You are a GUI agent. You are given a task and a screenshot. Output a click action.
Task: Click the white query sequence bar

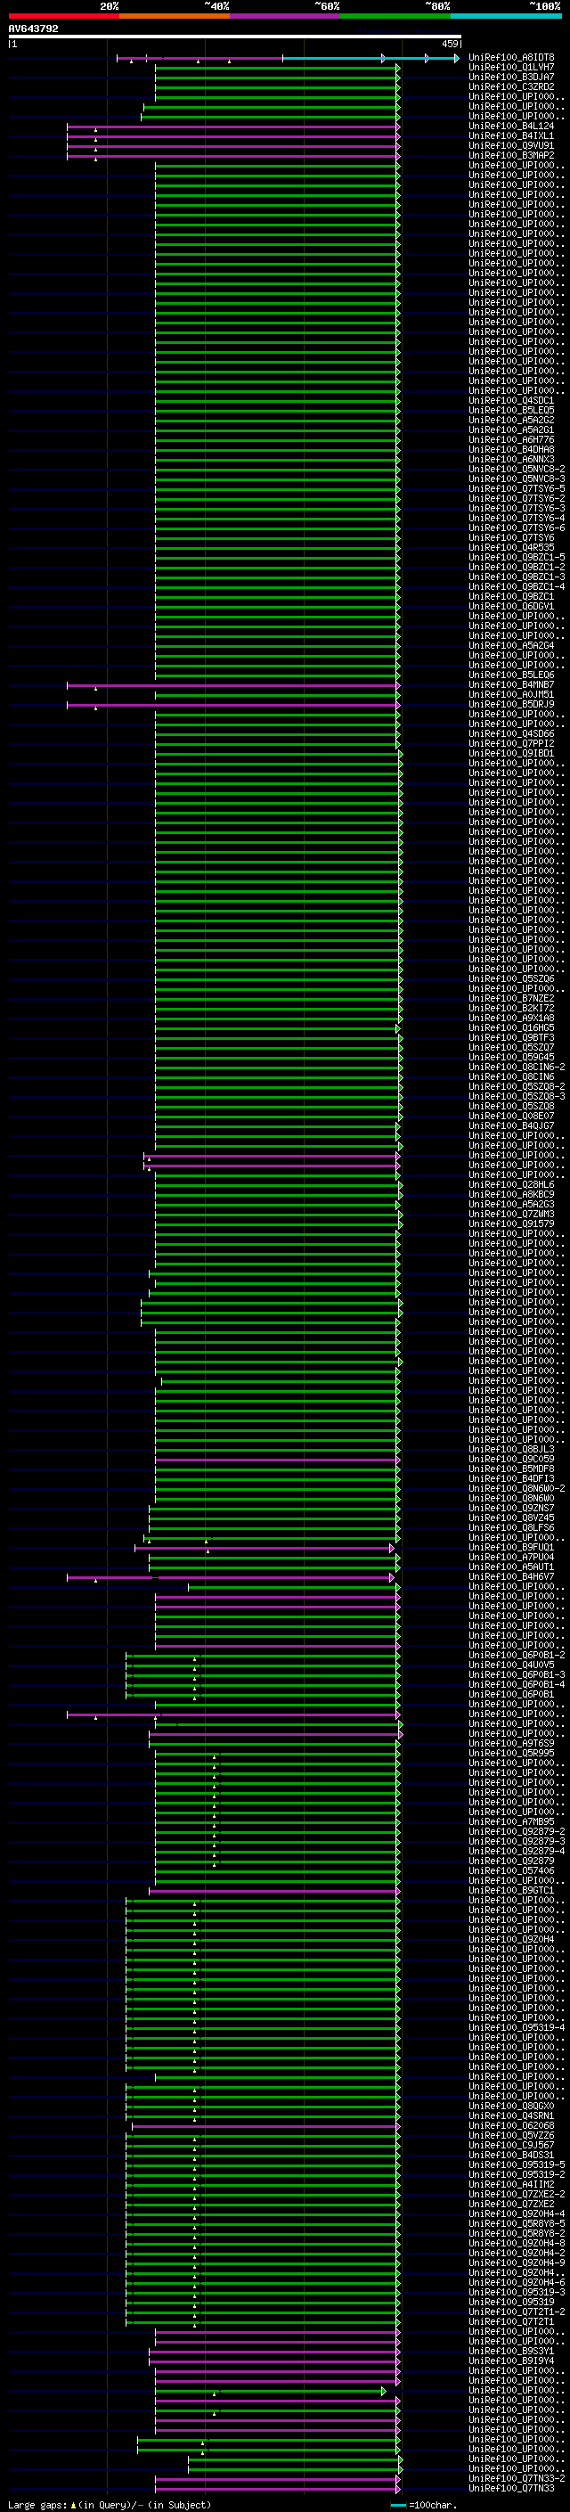coord(235,37)
